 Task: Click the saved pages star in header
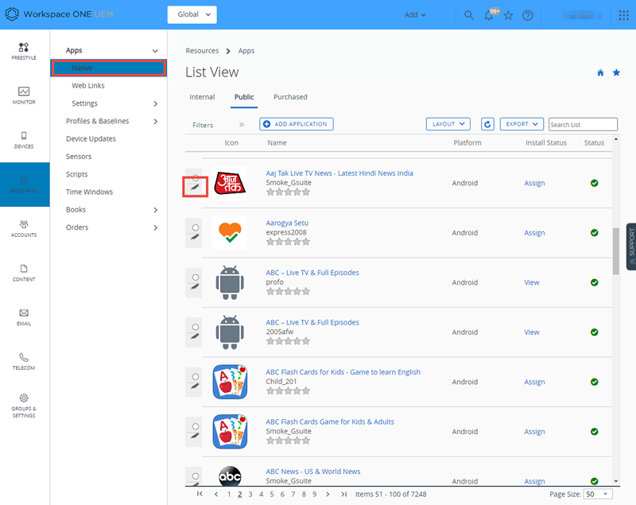point(508,15)
